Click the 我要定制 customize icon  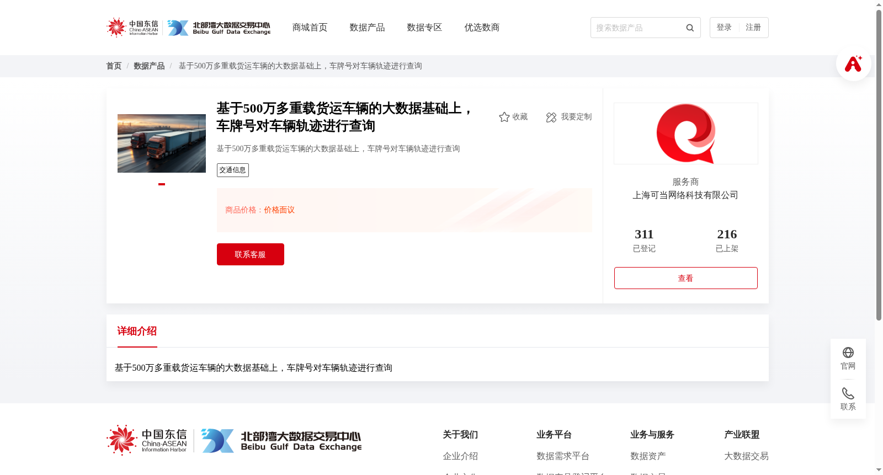[x=551, y=118]
